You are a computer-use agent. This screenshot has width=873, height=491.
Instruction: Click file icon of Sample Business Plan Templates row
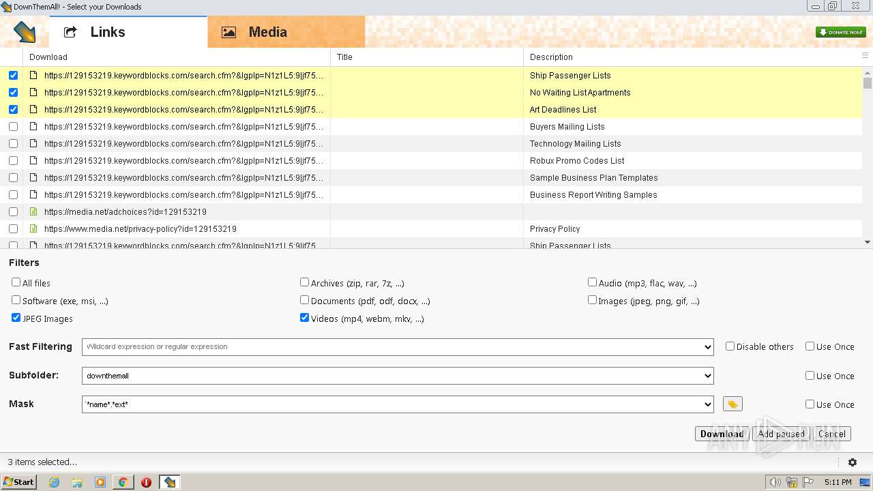pyautogui.click(x=33, y=177)
